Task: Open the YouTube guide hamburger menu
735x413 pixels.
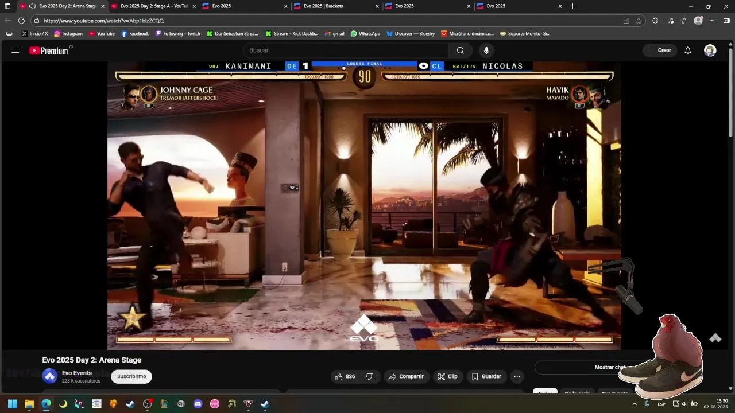Action: (x=16, y=50)
